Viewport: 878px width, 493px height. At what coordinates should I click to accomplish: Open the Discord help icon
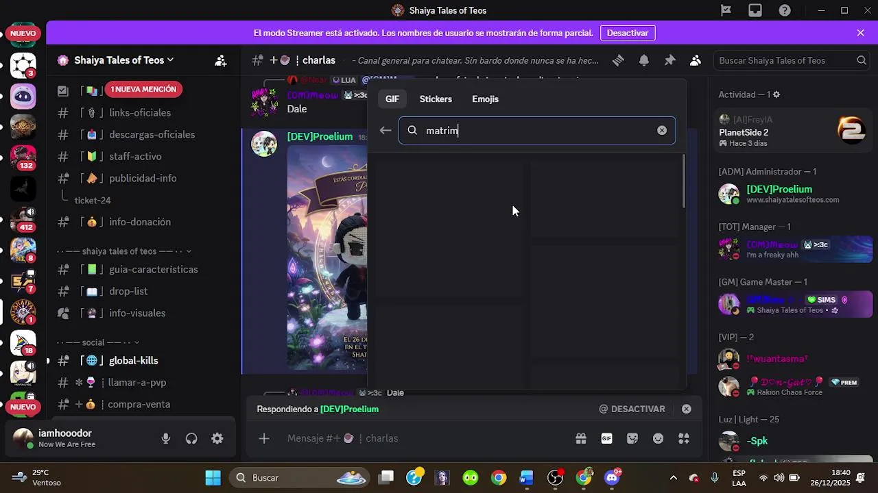tap(785, 10)
